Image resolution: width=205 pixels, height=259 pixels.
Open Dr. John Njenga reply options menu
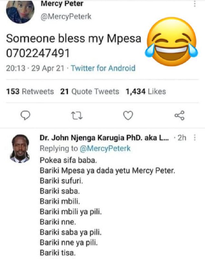pyautogui.click(x=195, y=138)
